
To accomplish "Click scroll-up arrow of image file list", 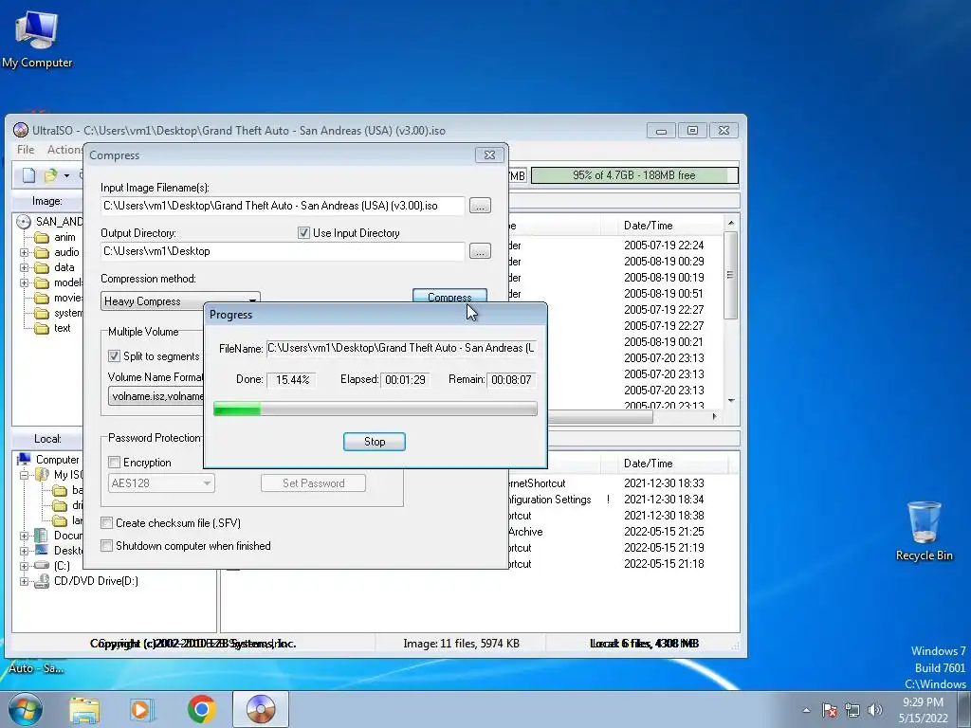I will (731, 223).
